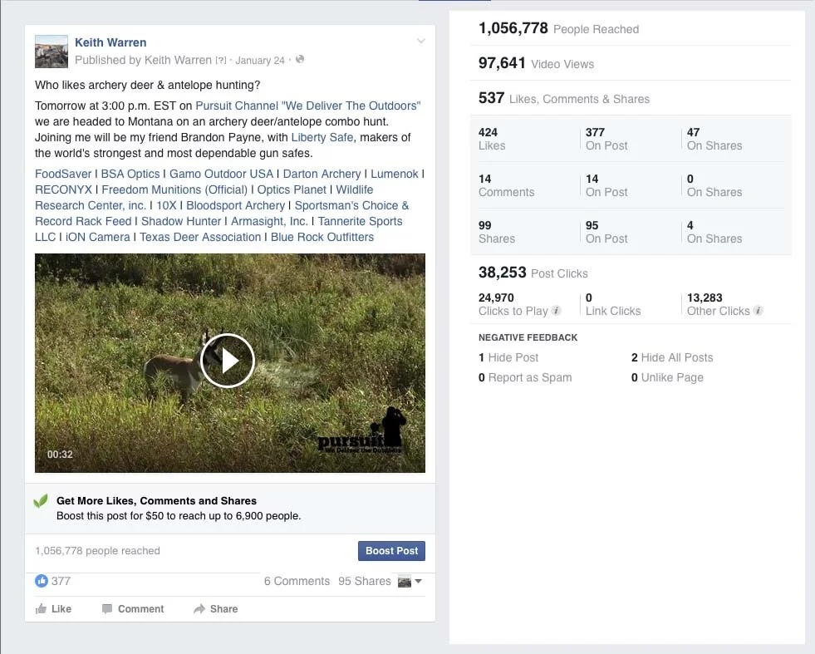The image size is (815, 654).
Task: Click the Comment button
Action: click(133, 609)
